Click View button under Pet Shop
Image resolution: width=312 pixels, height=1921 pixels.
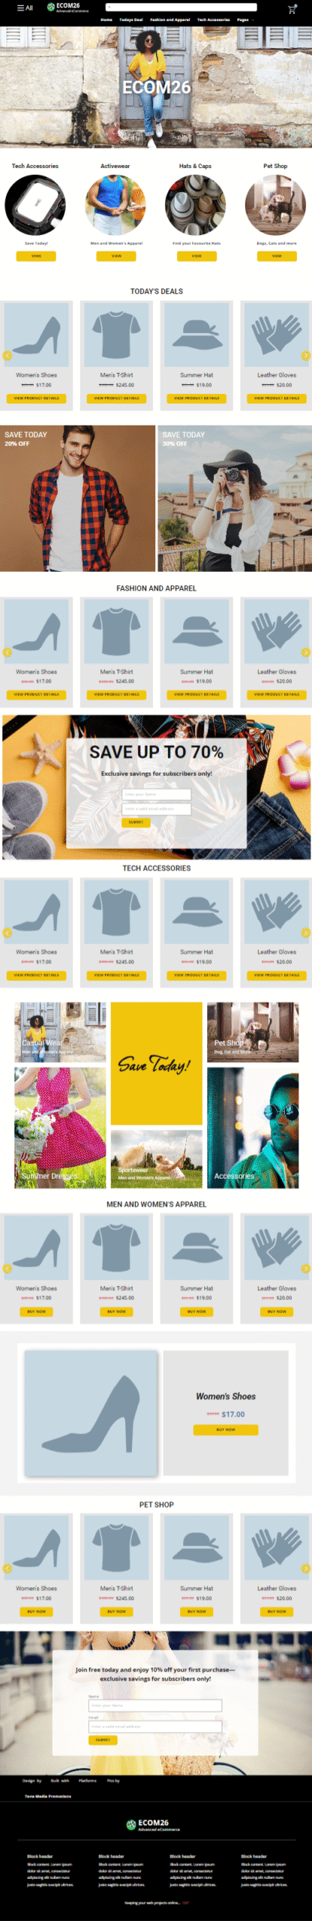[x=277, y=256]
